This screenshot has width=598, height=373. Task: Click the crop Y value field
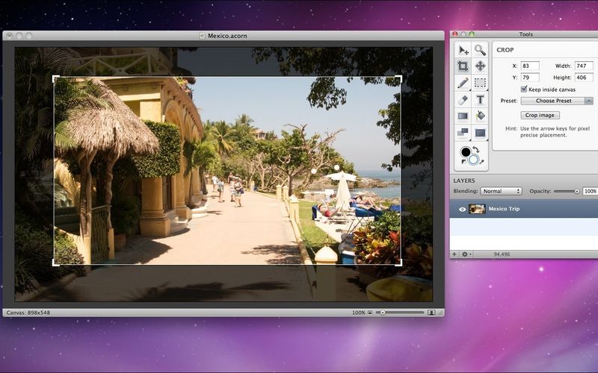point(530,78)
